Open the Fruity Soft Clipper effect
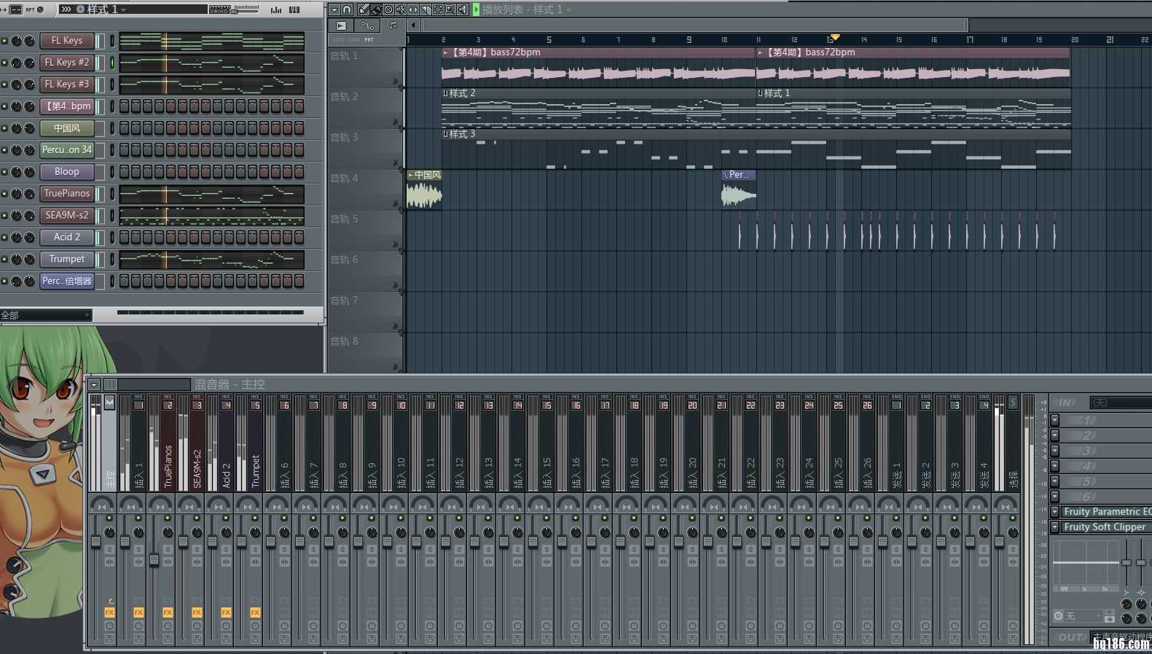The width and height of the screenshot is (1152, 654). [1104, 527]
